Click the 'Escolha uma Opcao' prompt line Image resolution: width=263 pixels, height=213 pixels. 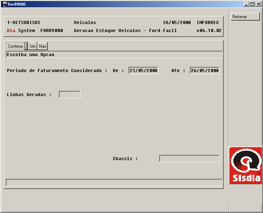114,55
